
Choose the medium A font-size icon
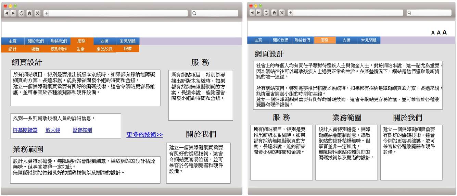[438, 33]
